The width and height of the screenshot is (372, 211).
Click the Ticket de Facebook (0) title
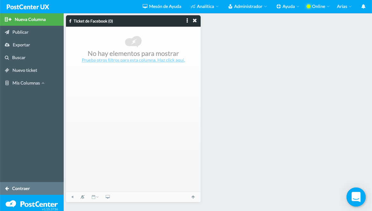tap(93, 21)
